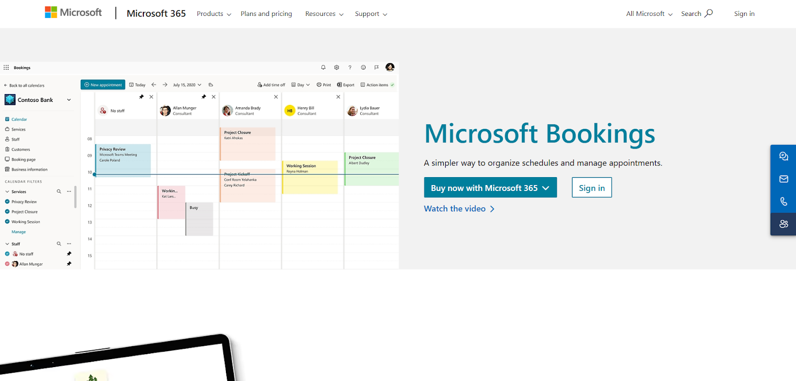Uncheck the No staff filter checkbox
The image size is (796, 381).
click(x=7, y=254)
